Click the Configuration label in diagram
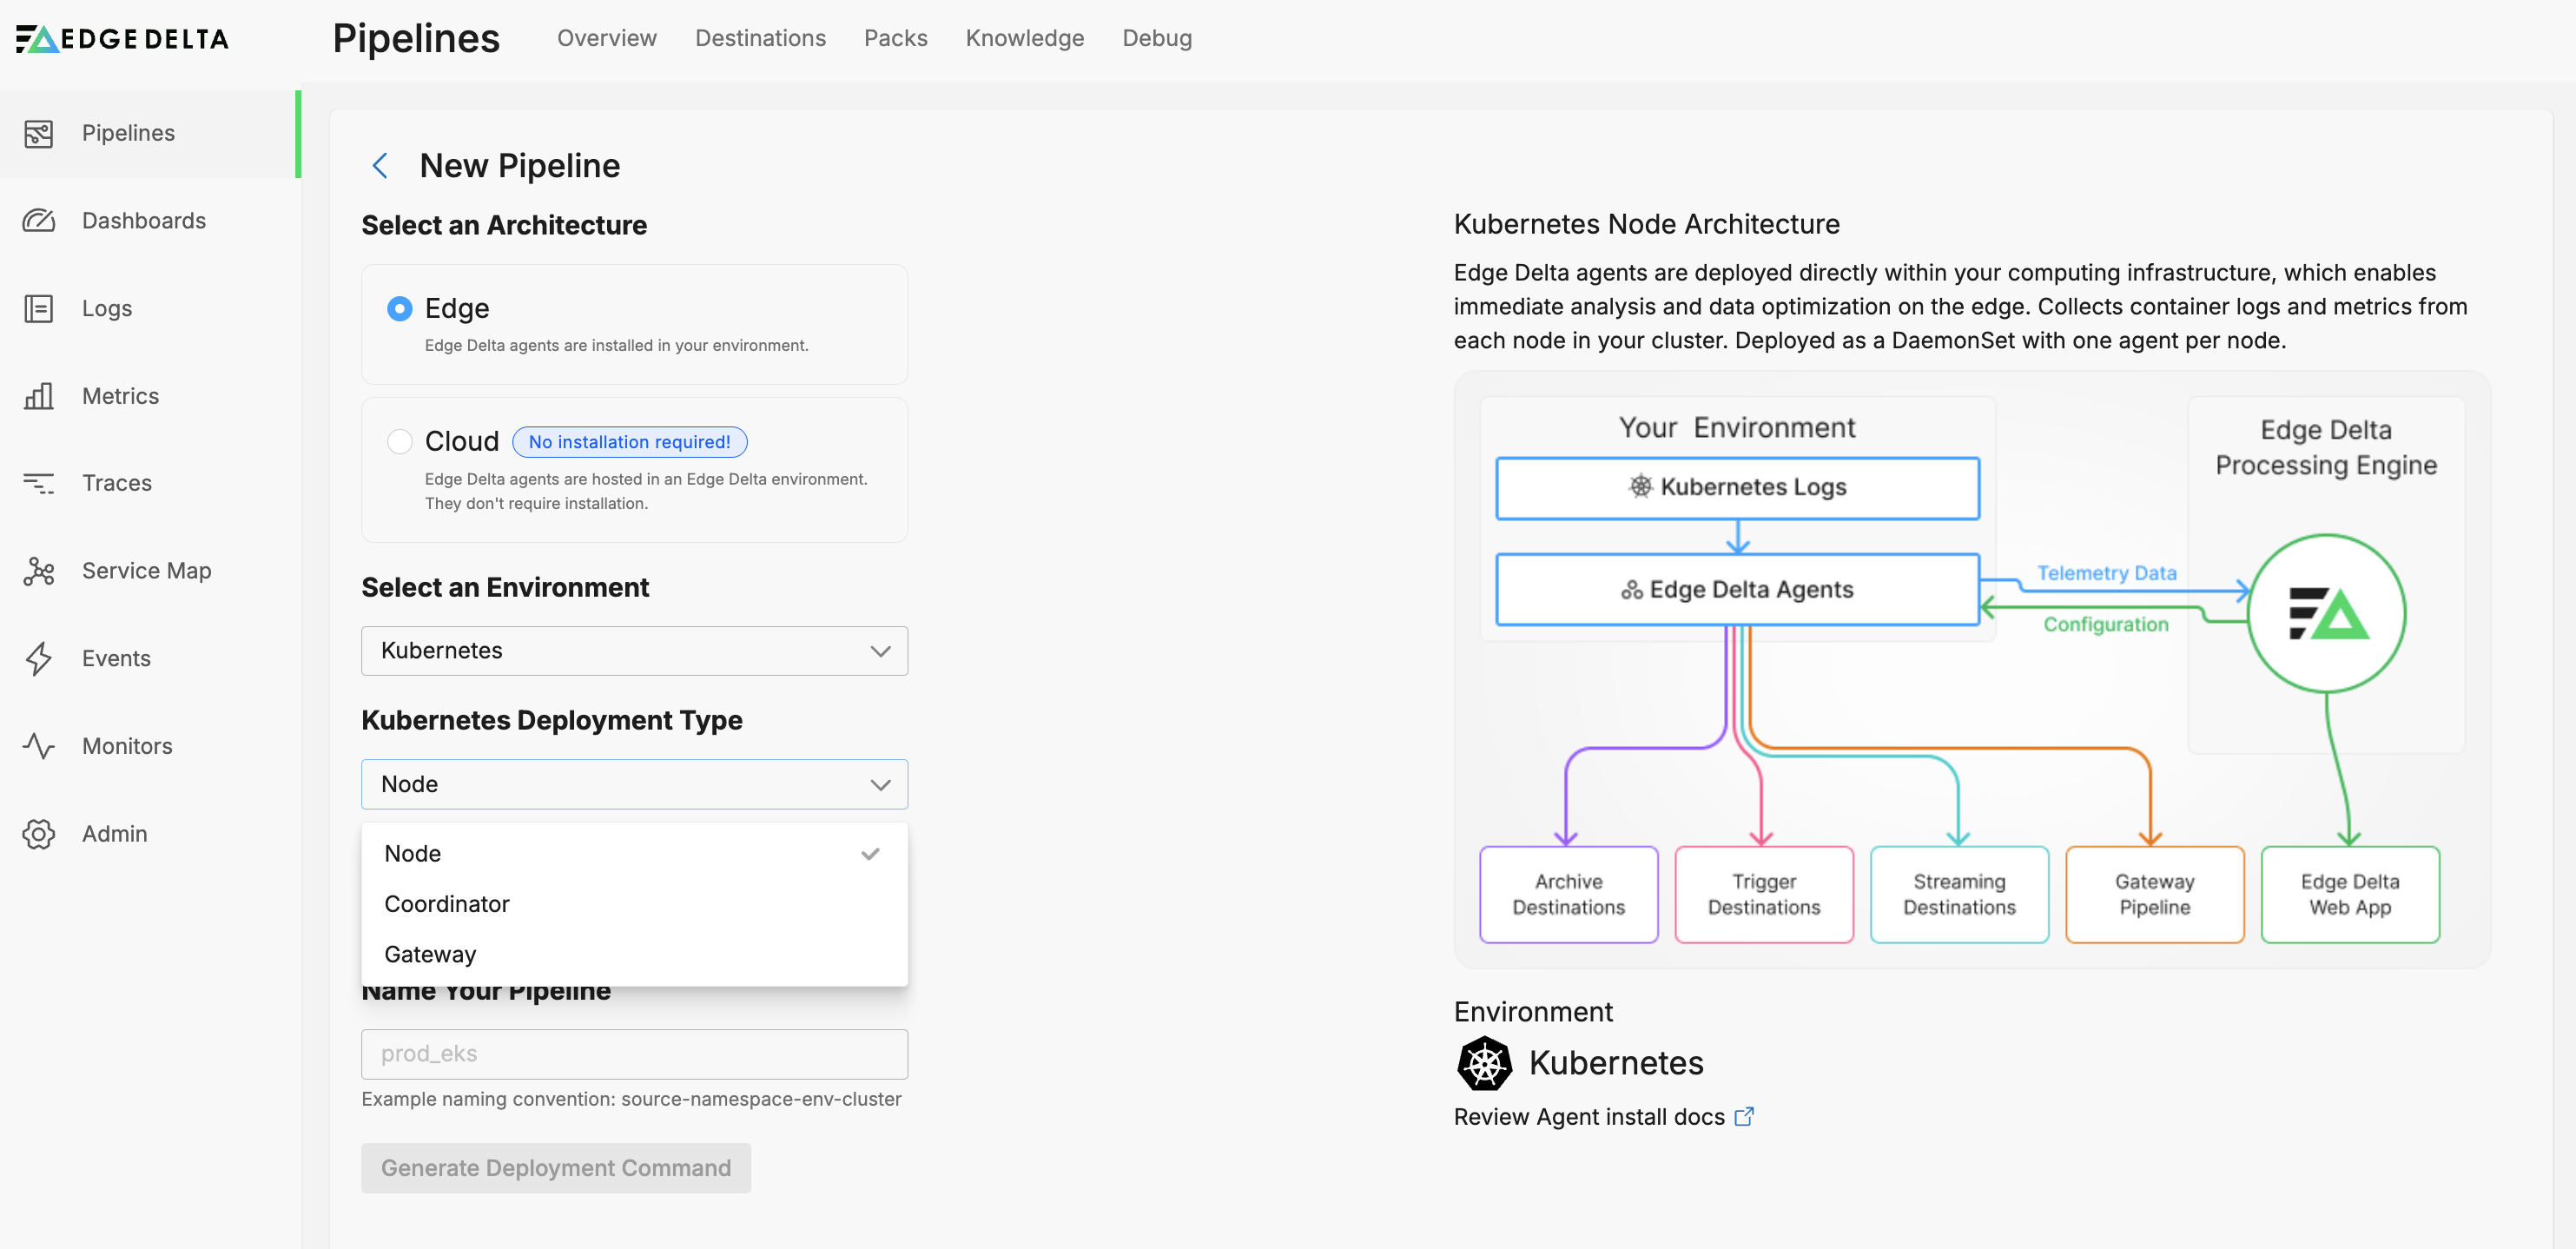2576x1249 pixels. [x=2106, y=624]
